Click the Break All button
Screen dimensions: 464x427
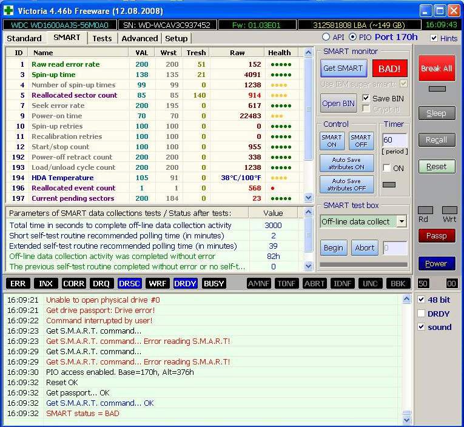point(437,69)
